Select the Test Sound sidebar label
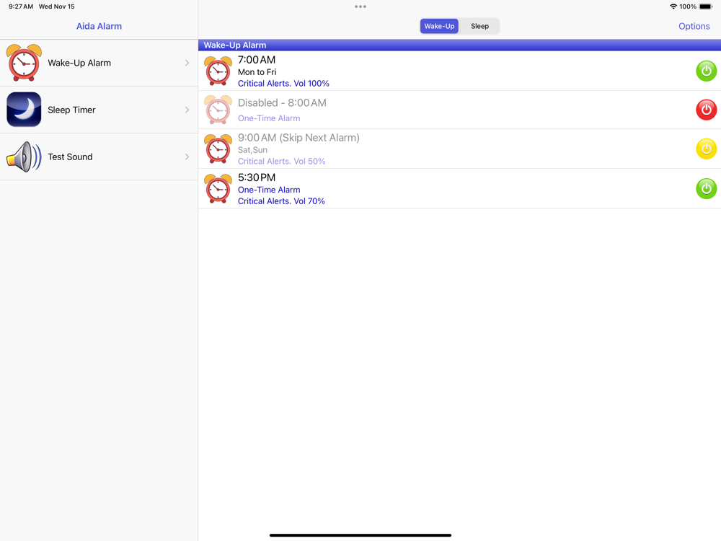This screenshot has height=541, width=721. coord(70,157)
